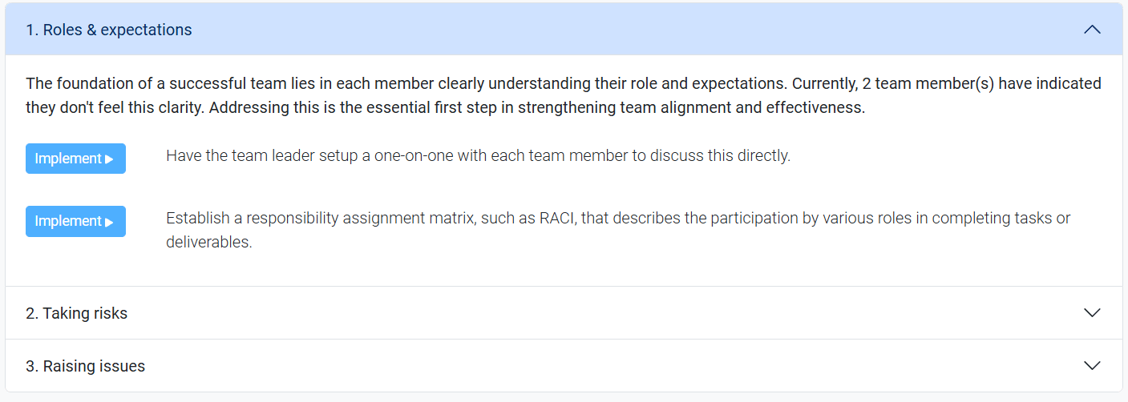The width and height of the screenshot is (1128, 402).
Task: Expand the Raising issues accordion row
Action: pos(564,366)
